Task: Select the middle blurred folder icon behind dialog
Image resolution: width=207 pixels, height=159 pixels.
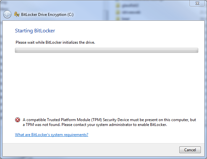Action: click(x=118, y=12)
